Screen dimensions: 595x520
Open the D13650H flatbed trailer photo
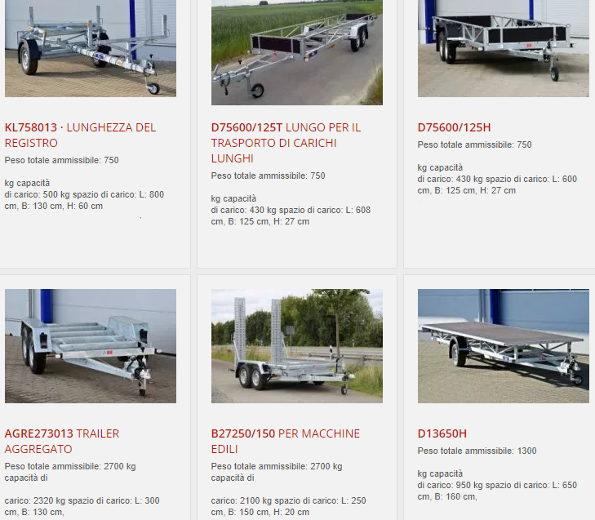point(503,346)
